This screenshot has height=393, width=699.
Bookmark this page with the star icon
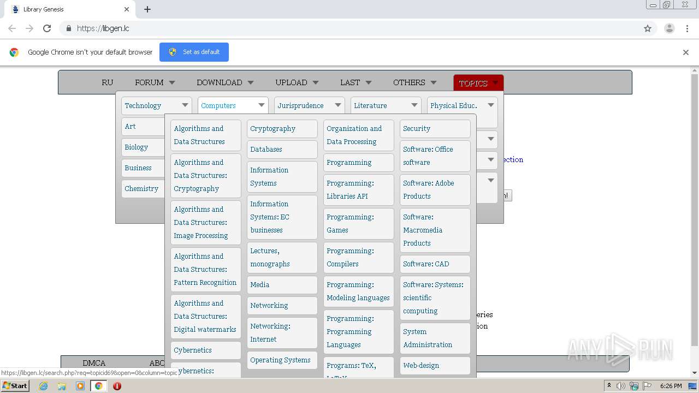[x=648, y=28]
